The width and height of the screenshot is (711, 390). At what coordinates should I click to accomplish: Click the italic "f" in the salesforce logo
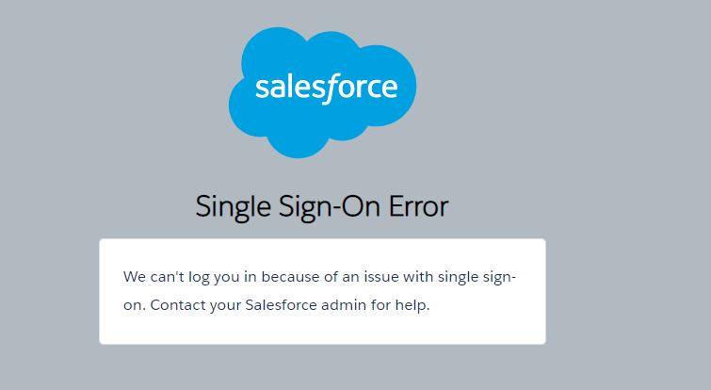pyautogui.click(x=330, y=89)
